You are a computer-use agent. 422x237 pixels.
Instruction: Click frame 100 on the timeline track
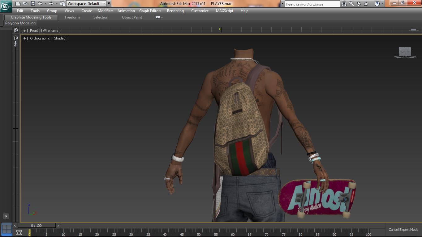[x=368, y=233]
